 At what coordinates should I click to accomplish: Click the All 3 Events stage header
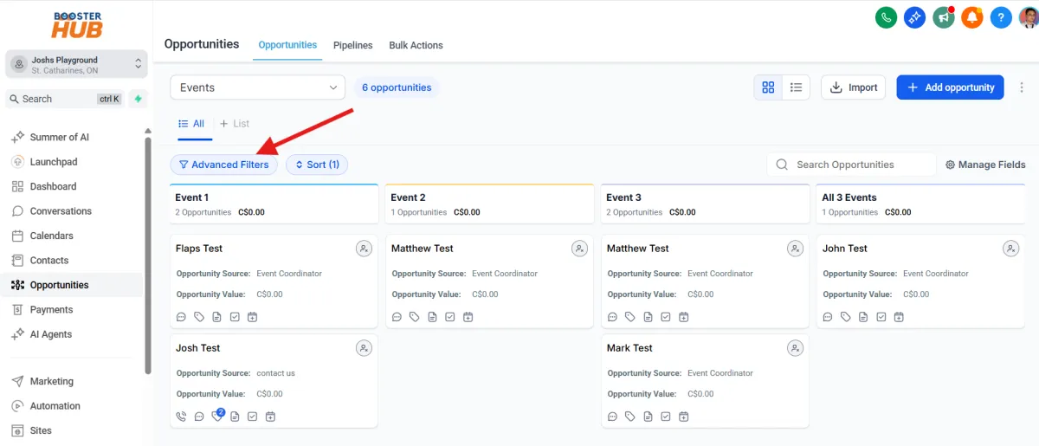[x=921, y=204]
